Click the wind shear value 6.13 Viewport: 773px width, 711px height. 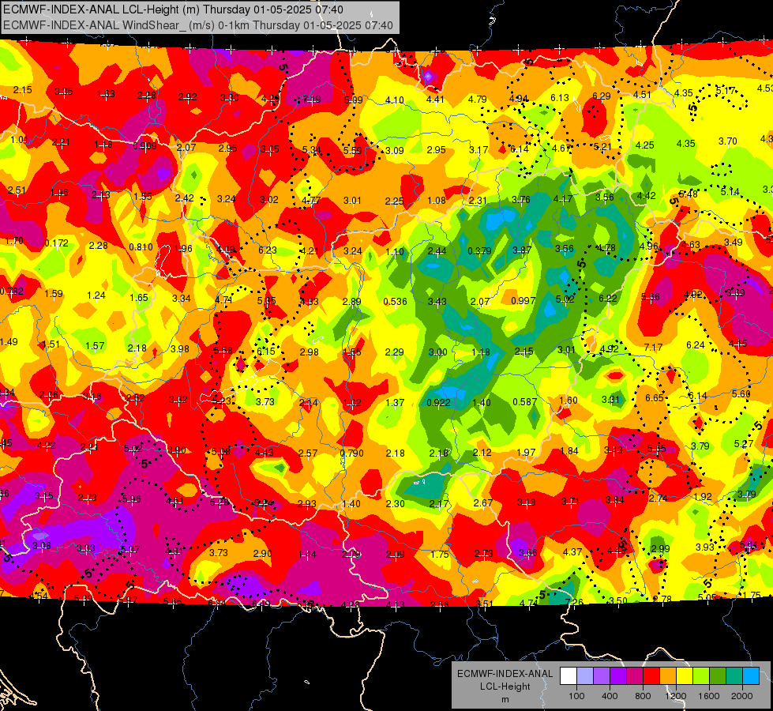click(x=560, y=98)
